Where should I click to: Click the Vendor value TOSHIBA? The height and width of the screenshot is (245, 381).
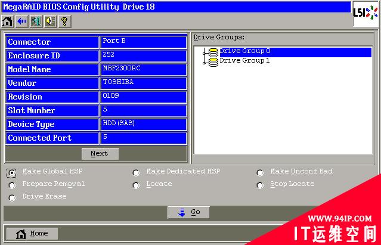click(143, 83)
